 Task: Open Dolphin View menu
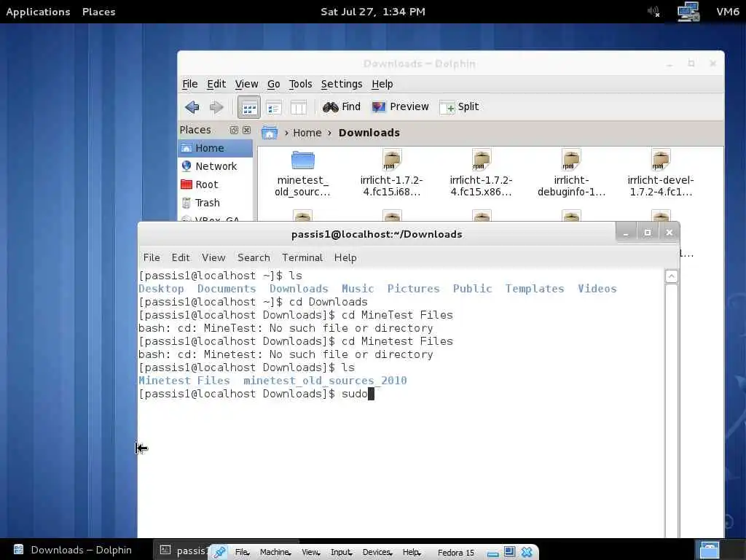pos(246,85)
